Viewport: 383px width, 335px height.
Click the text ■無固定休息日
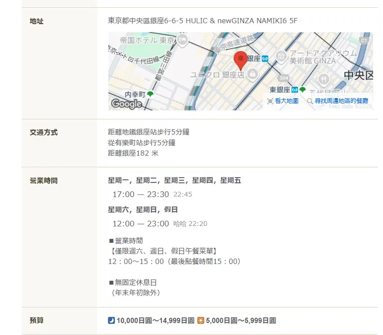coord(132,283)
